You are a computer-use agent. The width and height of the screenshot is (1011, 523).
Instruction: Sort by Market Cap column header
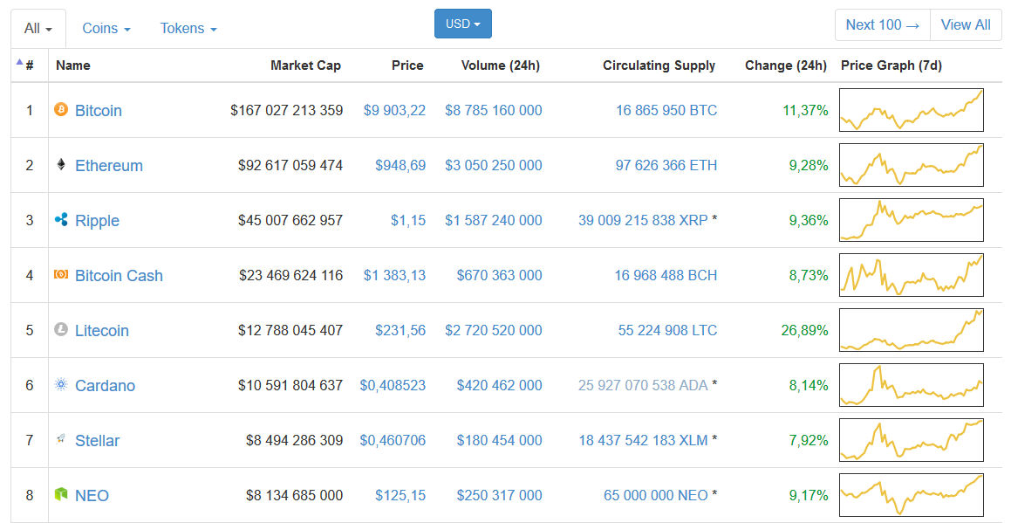(x=305, y=65)
